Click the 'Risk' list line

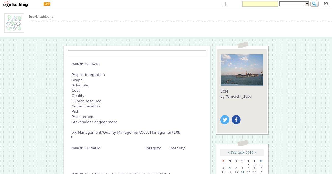tap(76, 111)
